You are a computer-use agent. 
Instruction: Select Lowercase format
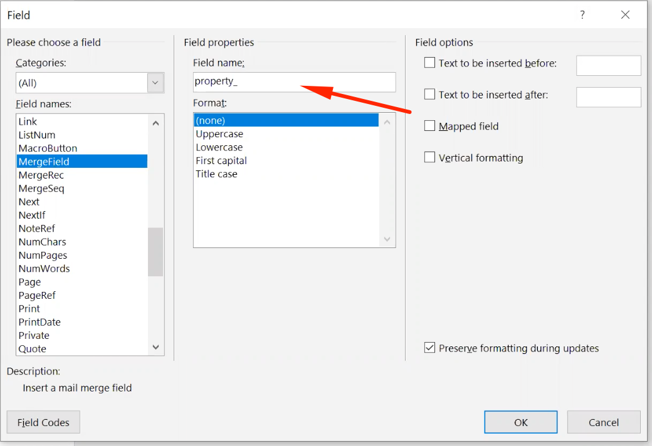click(x=287, y=147)
